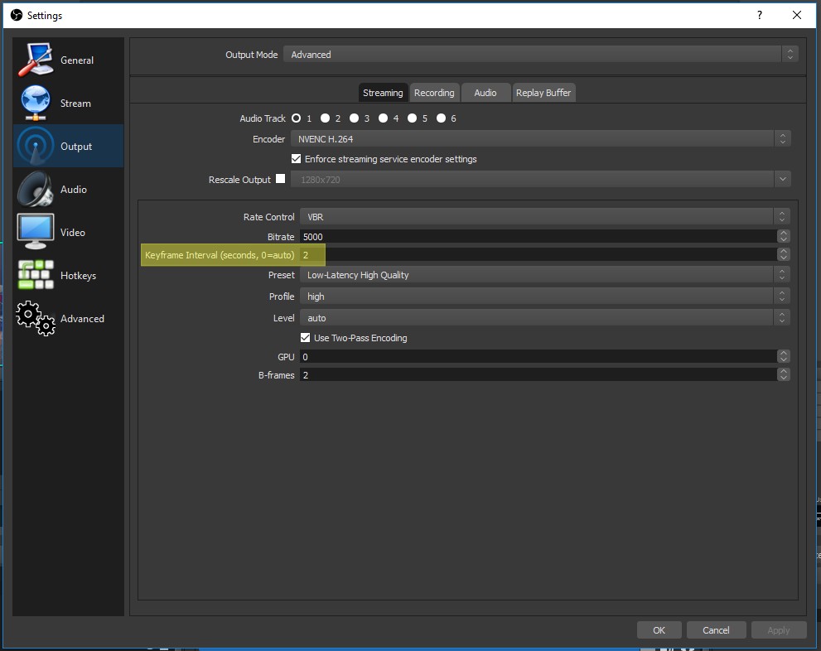The image size is (821, 651).
Task: Click the OBS logo in title bar
Action: coord(17,15)
